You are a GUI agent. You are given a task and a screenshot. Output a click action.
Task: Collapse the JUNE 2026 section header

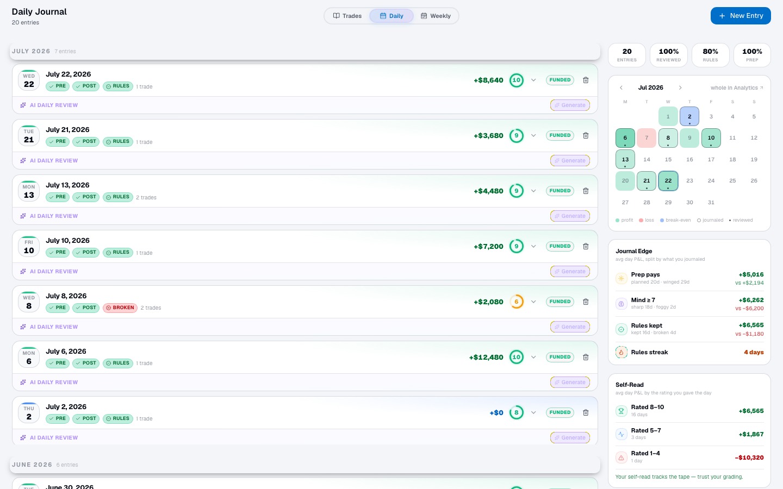click(305, 465)
